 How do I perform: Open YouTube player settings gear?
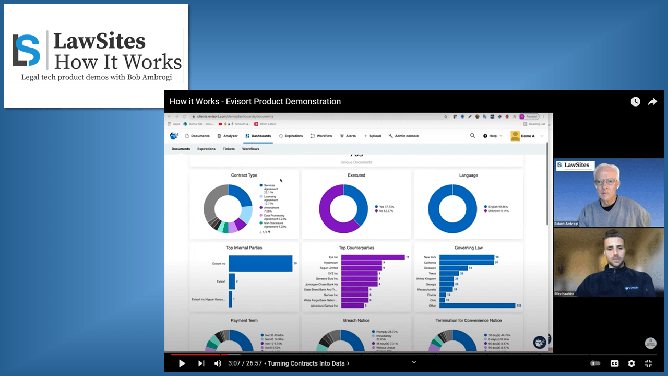point(631,363)
